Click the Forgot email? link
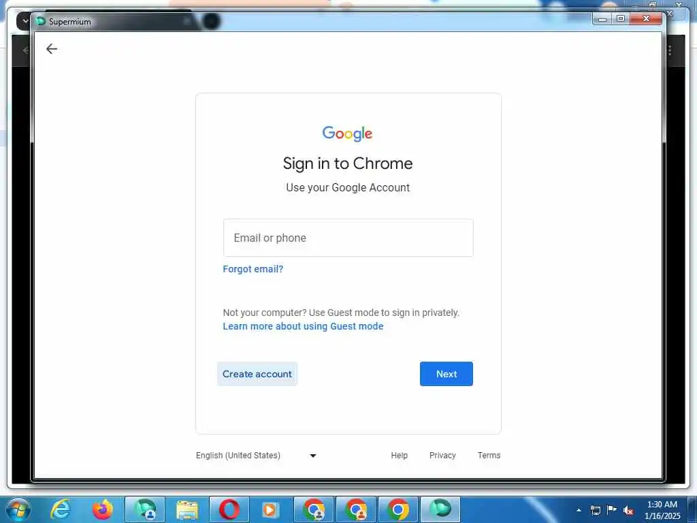Screen dimensions: 697x523 click(253, 269)
